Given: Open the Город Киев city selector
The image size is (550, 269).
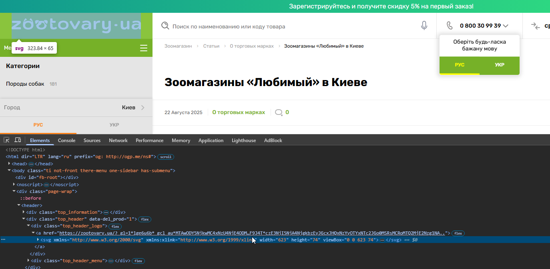Looking at the screenshot, I should (x=76, y=107).
